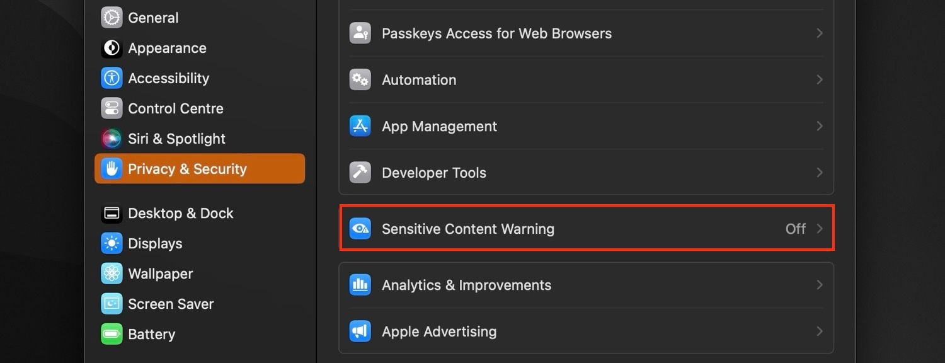Image resolution: width=945 pixels, height=363 pixels.
Task: Click the Developer Tools hammer icon
Action: [360, 173]
